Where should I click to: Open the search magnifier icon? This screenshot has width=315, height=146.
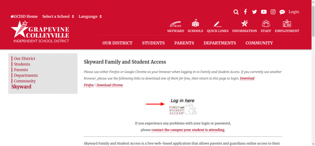[236, 12]
